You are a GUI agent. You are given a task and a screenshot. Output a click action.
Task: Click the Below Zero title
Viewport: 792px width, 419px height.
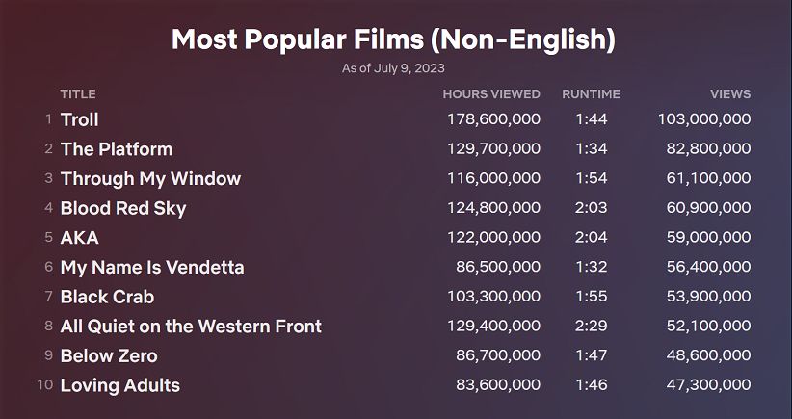click(x=109, y=355)
